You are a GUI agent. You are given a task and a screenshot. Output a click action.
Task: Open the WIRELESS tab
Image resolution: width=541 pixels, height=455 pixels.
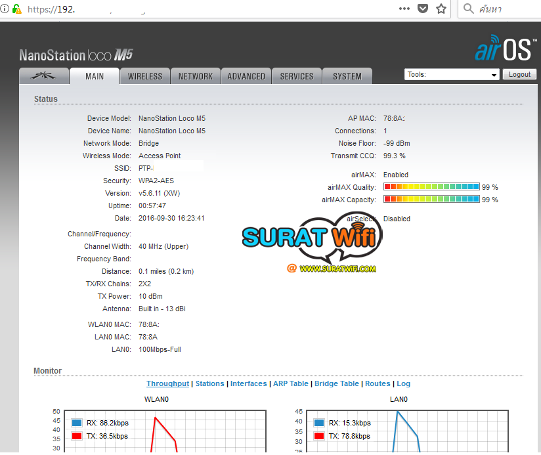coord(145,76)
